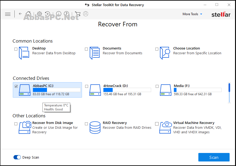Turn off the Deep Scan toggle
This screenshot has width=236, height=166.
17,157
